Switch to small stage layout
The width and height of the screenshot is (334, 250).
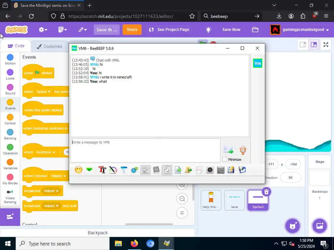303,45
